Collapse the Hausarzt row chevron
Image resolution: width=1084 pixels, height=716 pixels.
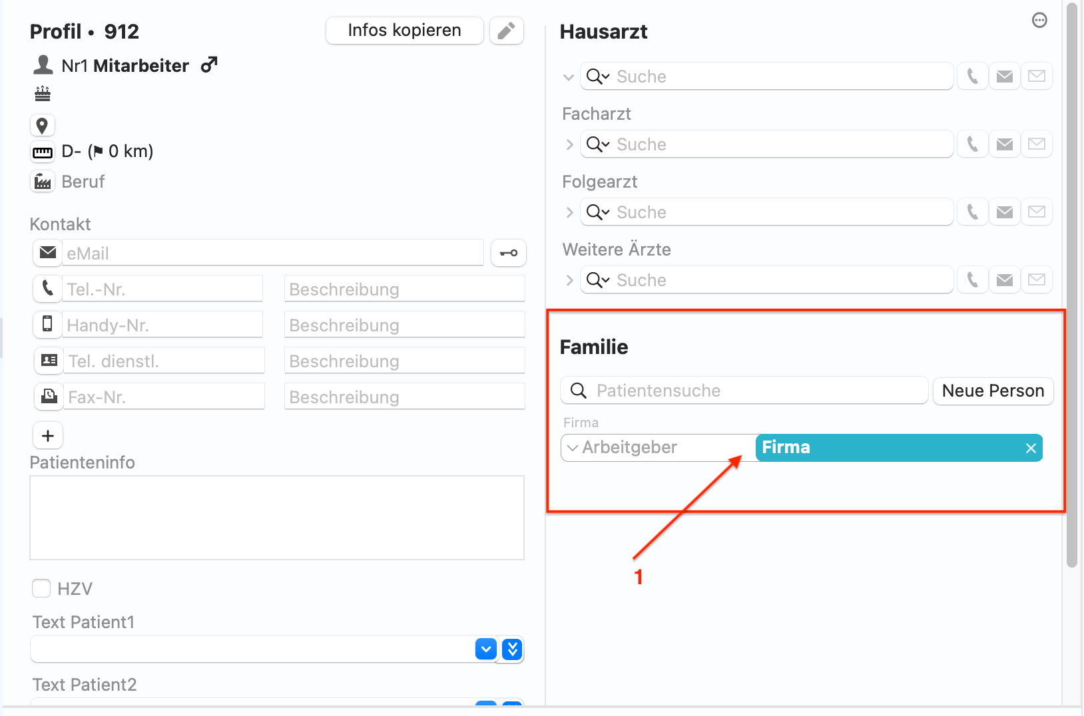point(569,77)
